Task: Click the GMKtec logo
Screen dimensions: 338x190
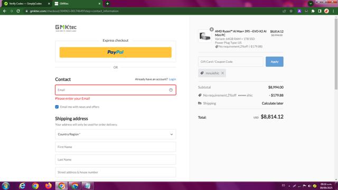Action: (x=65, y=28)
